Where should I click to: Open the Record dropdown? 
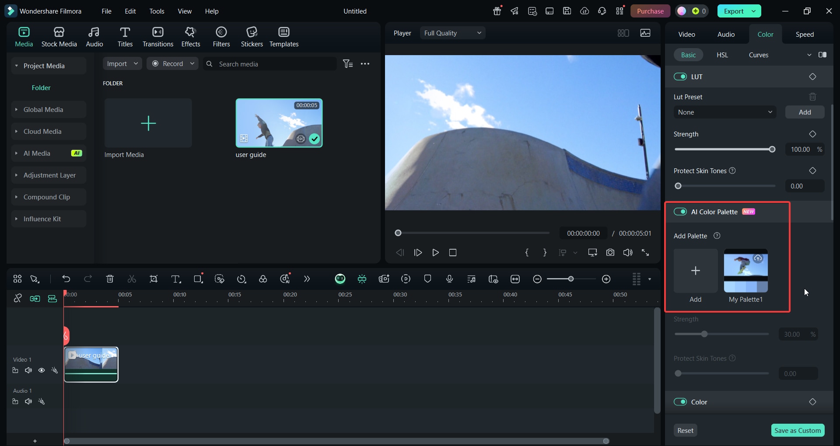pyautogui.click(x=172, y=63)
